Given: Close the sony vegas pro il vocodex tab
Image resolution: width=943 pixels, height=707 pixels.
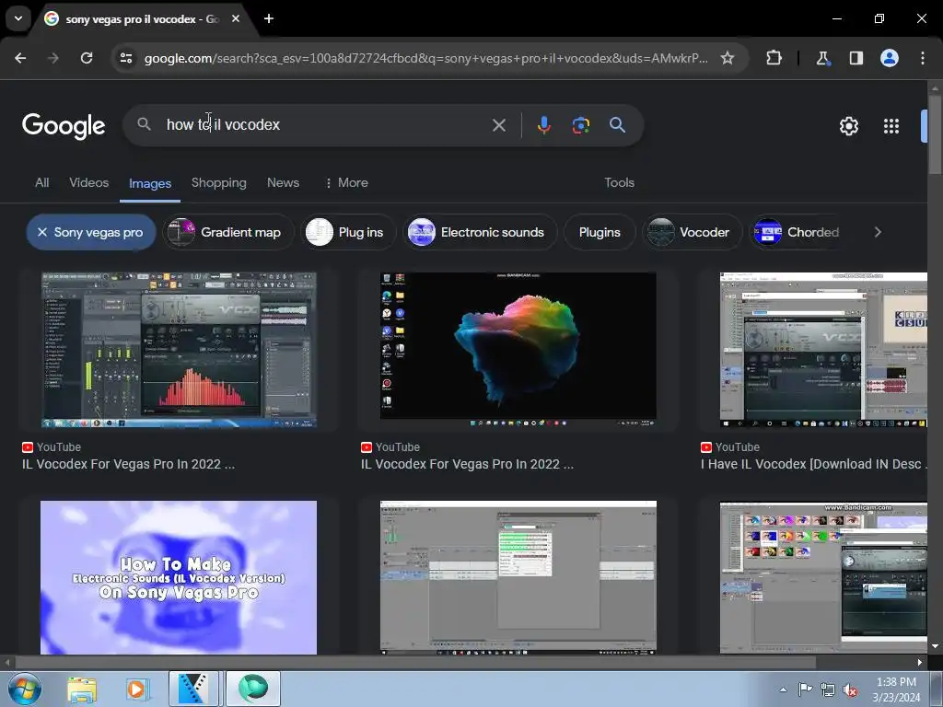Looking at the screenshot, I should 236,18.
